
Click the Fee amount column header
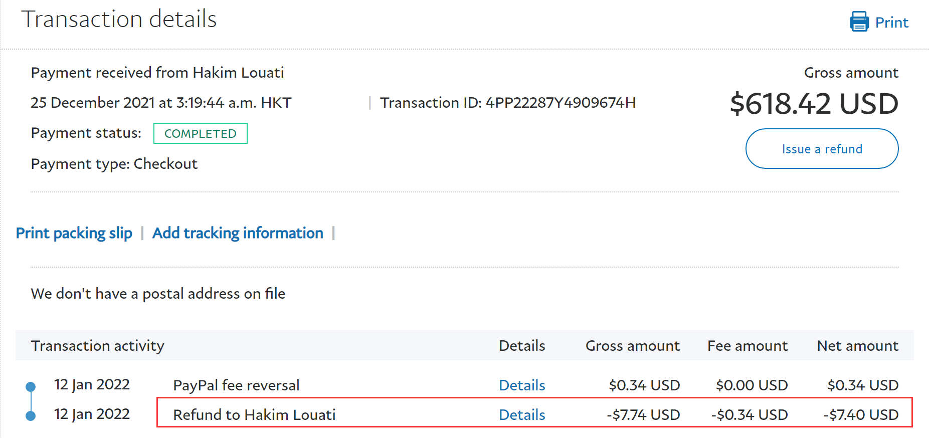click(747, 346)
